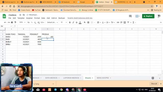Open the Sisipkan menu
This screenshot has width=163, height=92.
click(x=29, y=18)
